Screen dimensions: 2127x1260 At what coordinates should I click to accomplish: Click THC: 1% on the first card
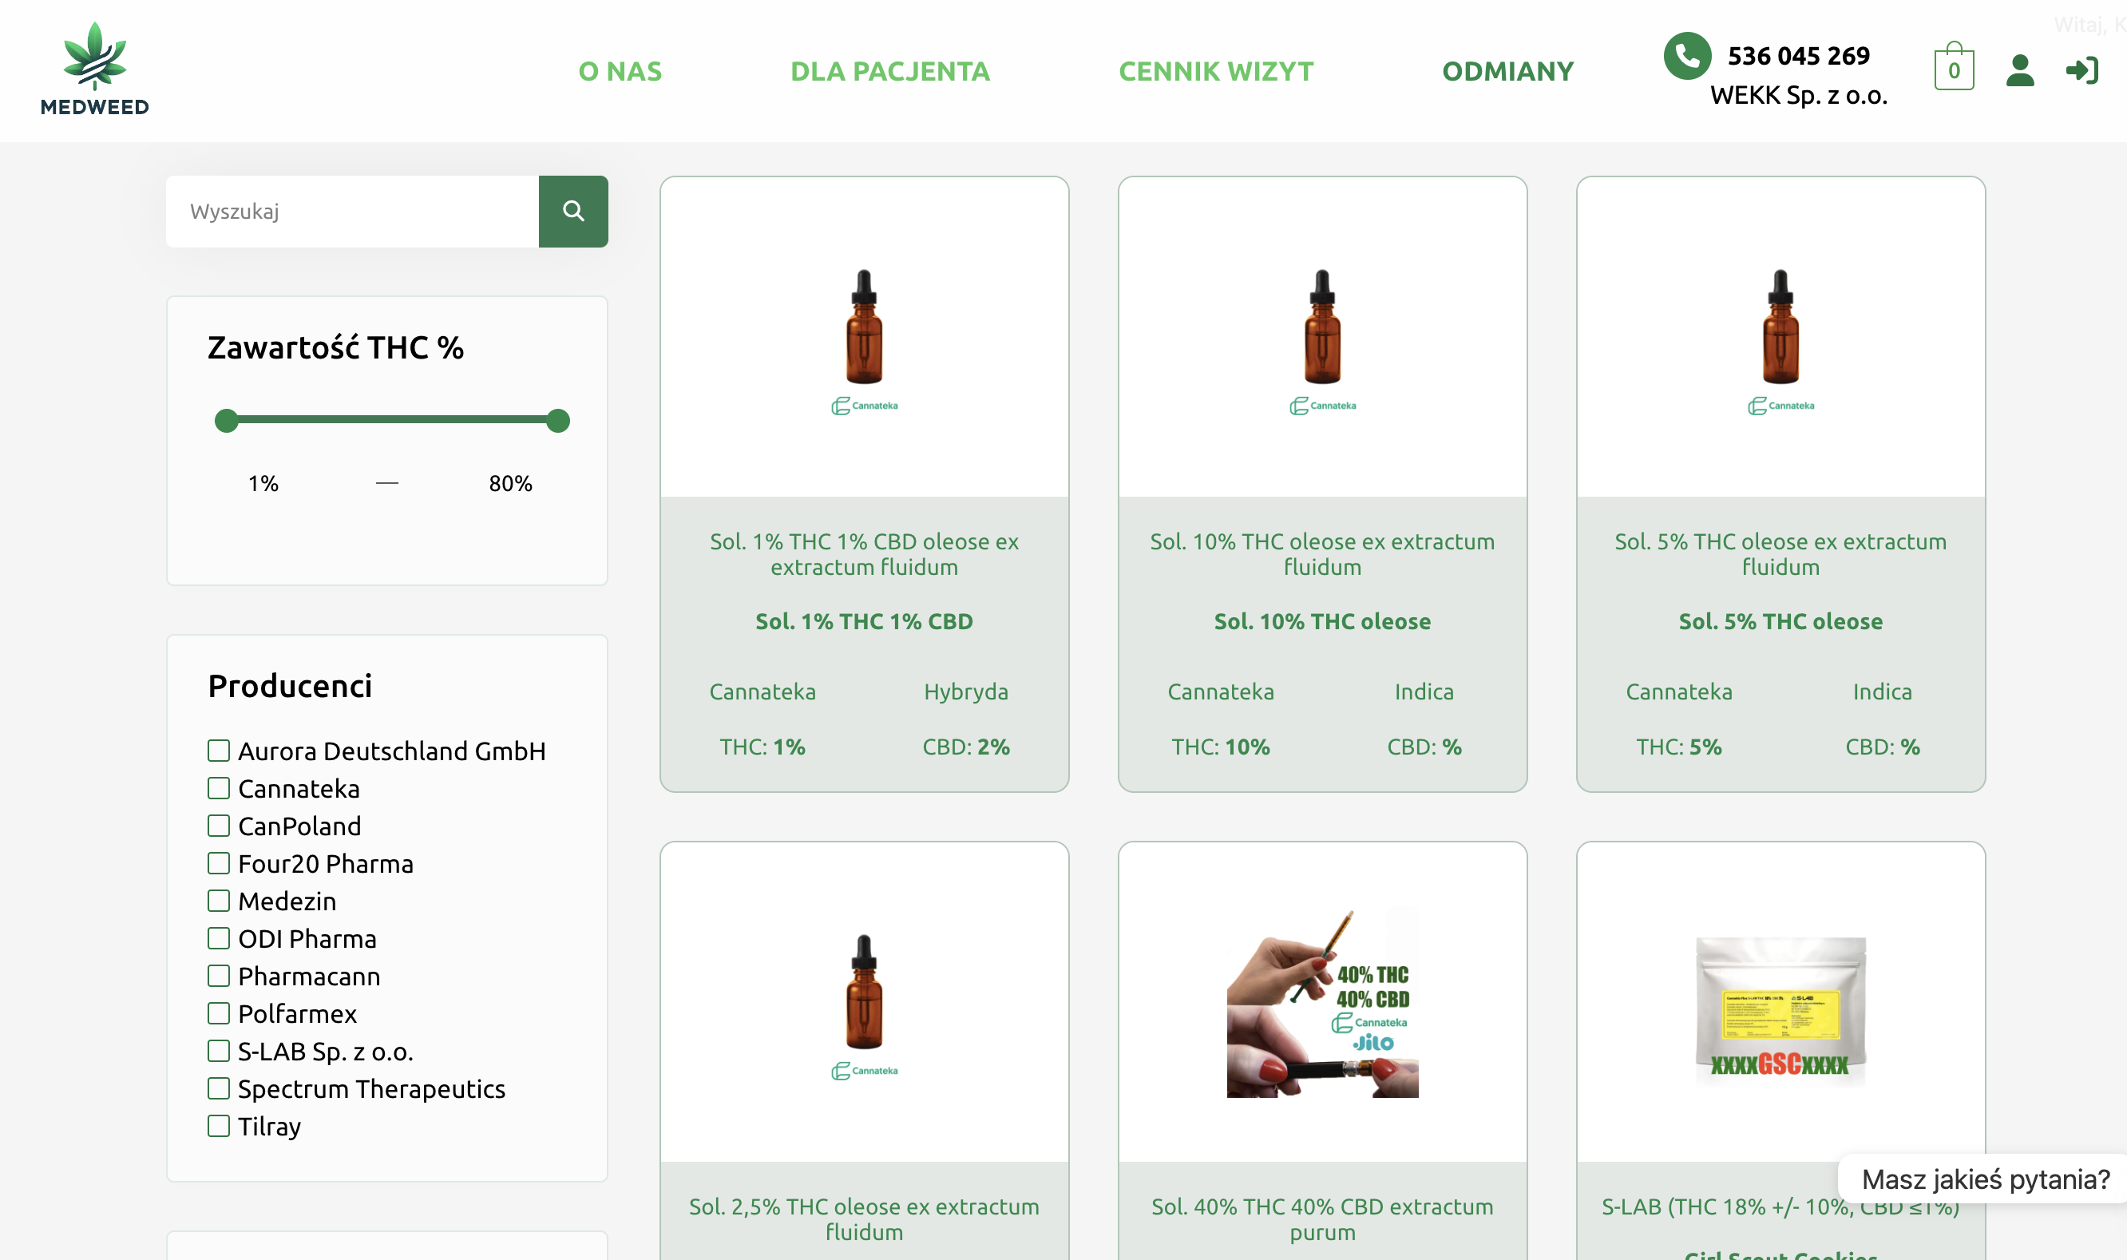pyautogui.click(x=762, y=747)
